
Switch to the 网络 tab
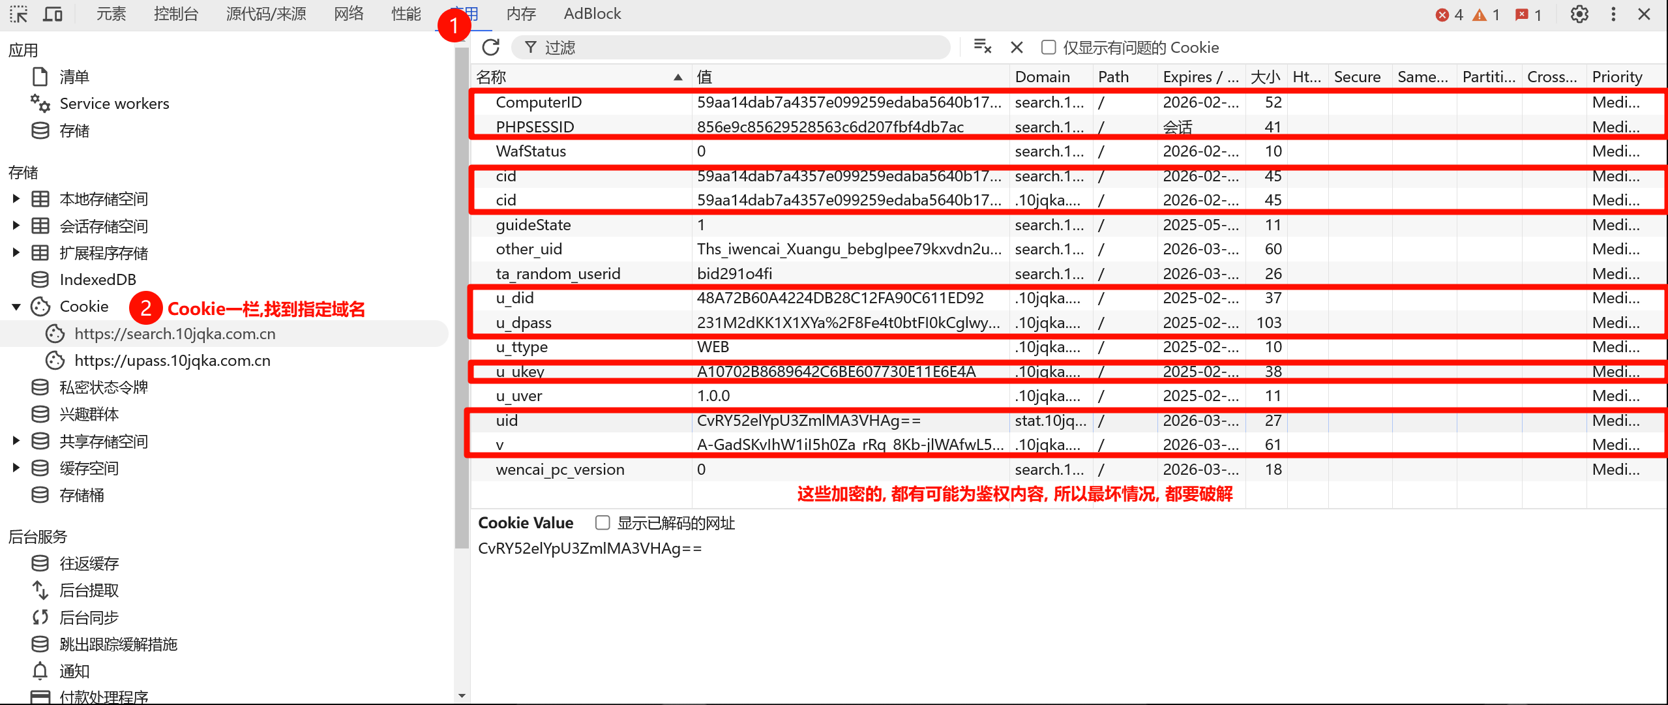coord(348,14)
